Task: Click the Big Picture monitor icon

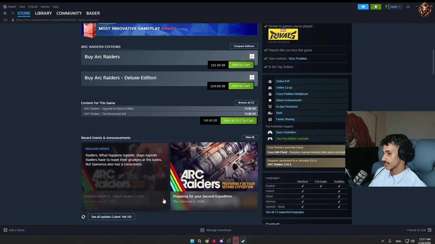Action: (408, 7)
